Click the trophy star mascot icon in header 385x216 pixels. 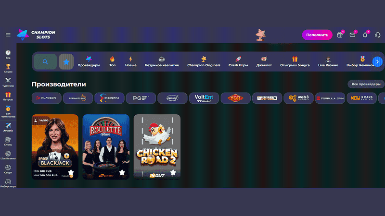pyautogui.click(x=260, y=35)
